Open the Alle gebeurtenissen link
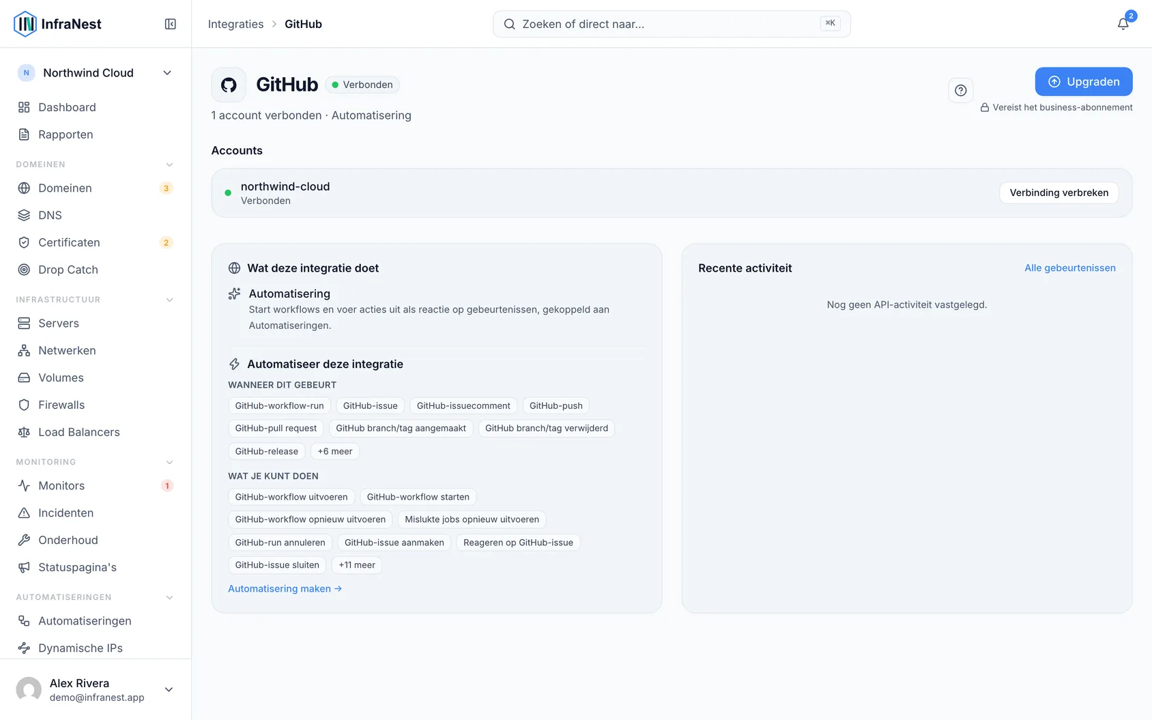This screenshot has width=1152, height=720. click(1070, 268)
